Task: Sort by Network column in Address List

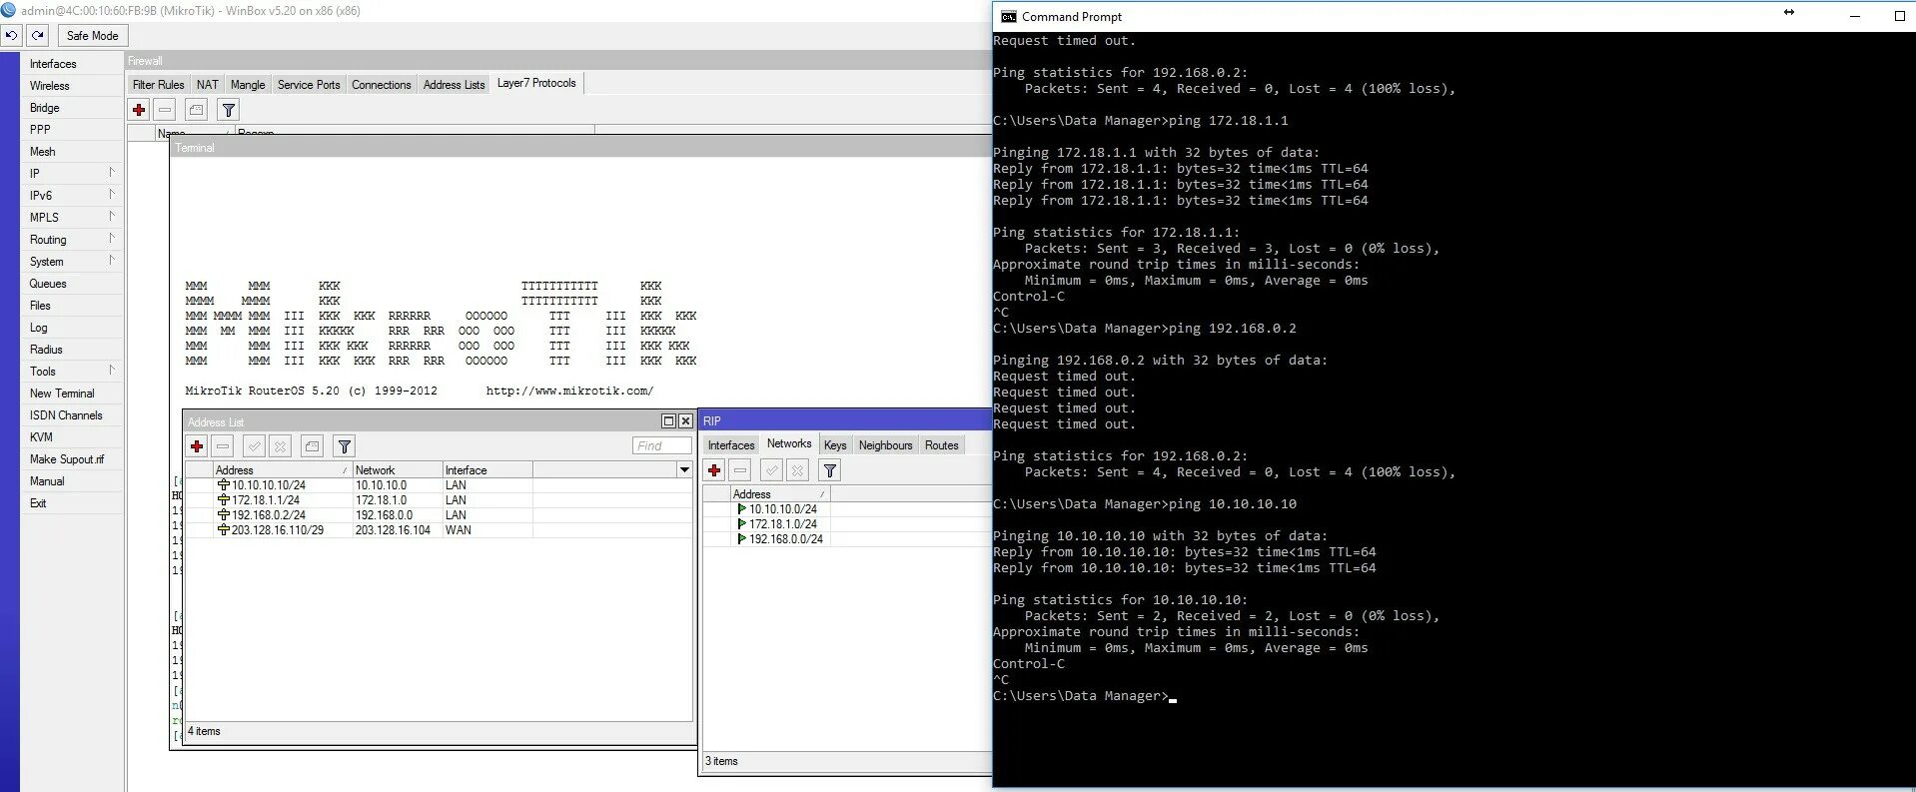Action: 398,469
